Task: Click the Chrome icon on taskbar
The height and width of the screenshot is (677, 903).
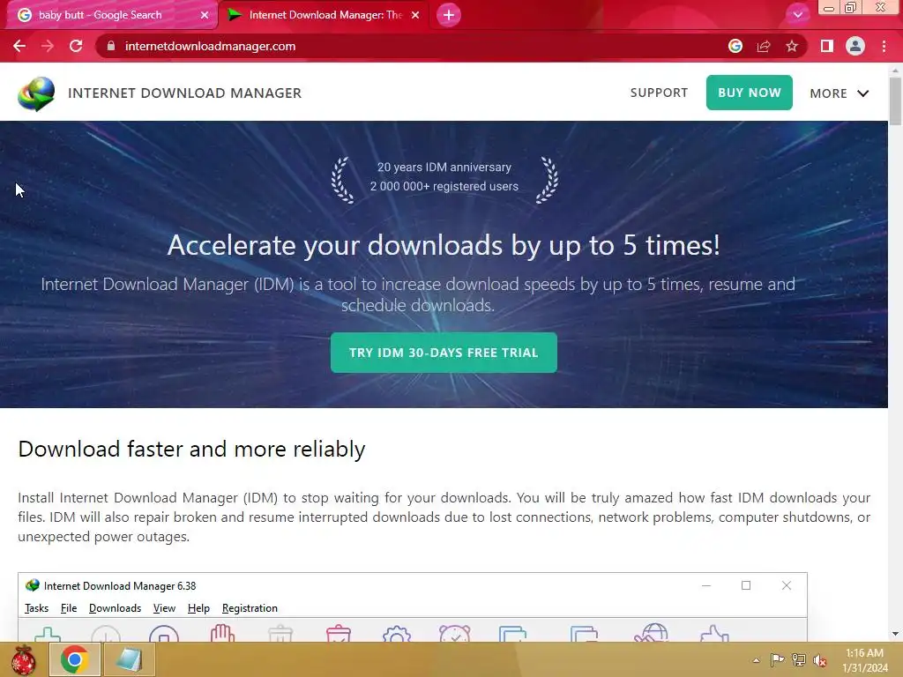Action: (x=75, y=659)
